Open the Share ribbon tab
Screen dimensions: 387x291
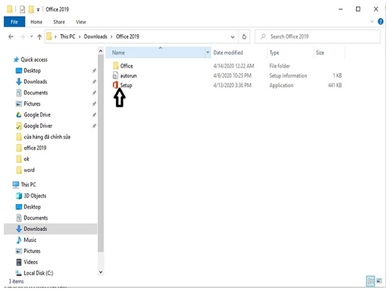(59, 22)
